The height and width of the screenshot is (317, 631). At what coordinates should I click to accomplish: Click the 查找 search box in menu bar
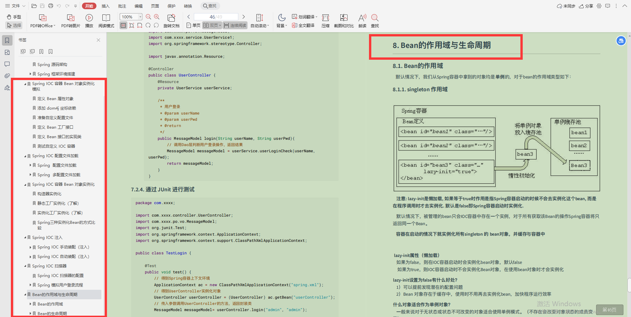click(x=210, y=6)
